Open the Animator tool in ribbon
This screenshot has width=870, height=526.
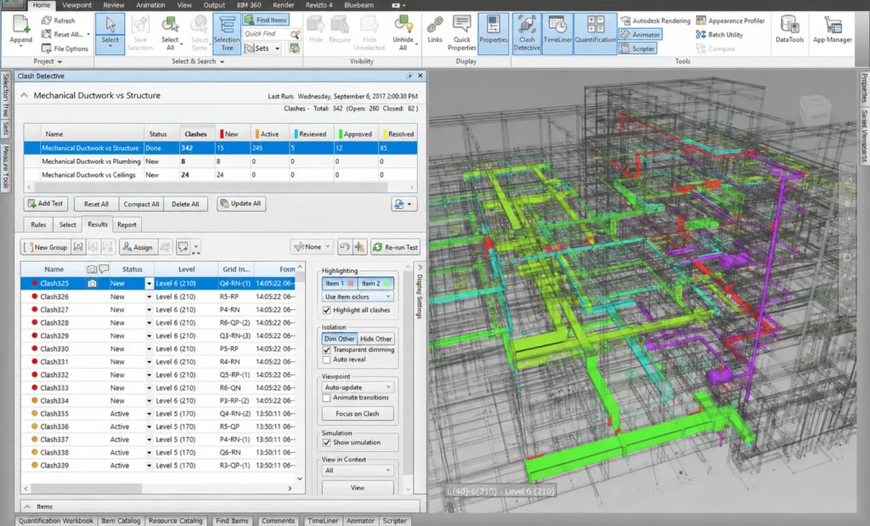[x=641, y=34]
